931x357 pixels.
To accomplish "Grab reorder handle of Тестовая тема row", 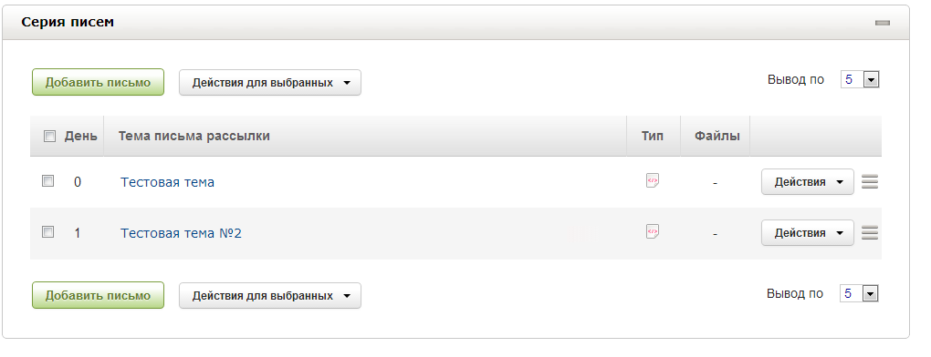I will point(870,182).
